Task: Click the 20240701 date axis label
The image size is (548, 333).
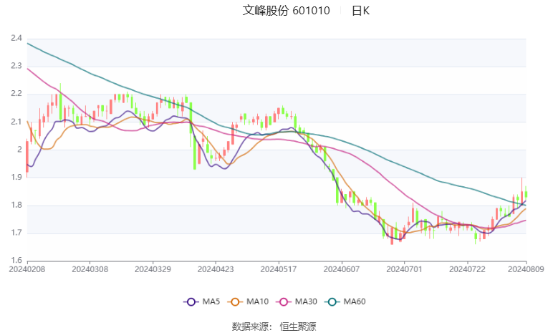Action: coord(404,269)
